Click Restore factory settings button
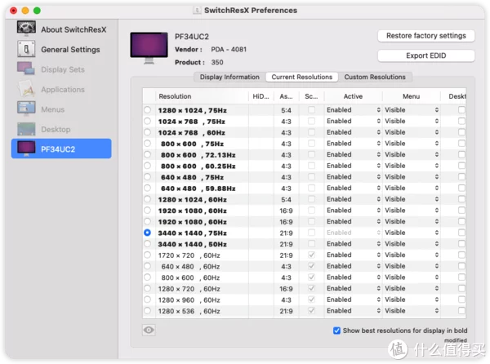Image resolution: width=490 pixels, height=364 pixels. click(426, 36)
